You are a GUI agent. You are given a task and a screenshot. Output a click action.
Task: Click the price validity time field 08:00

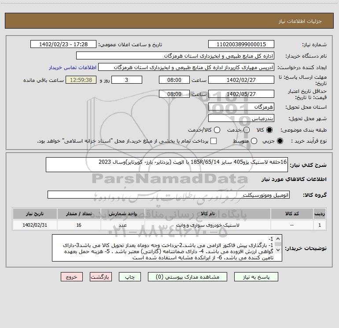[174, 94]
